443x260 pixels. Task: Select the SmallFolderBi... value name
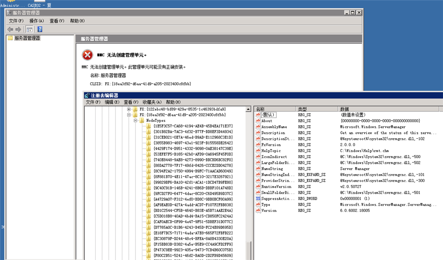(278, 192)
